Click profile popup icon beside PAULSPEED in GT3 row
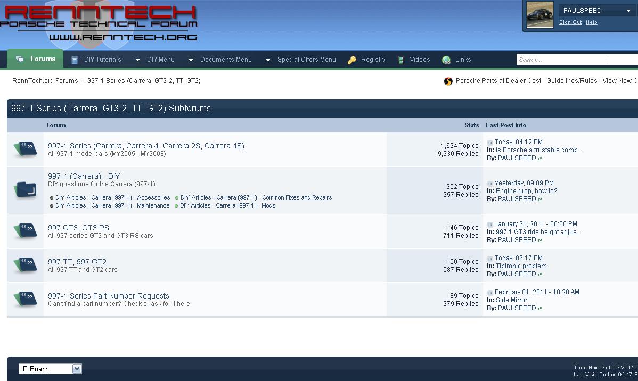This screenshot has width=638, height=381. click(x=540, y=241)
